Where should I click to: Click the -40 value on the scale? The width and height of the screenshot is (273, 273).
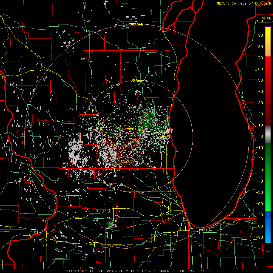pos(259,181)
